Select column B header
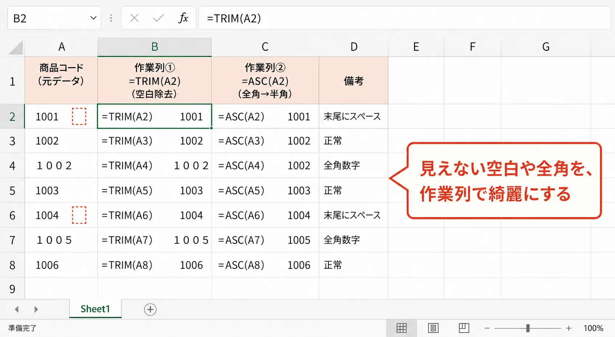 [154, 47]
